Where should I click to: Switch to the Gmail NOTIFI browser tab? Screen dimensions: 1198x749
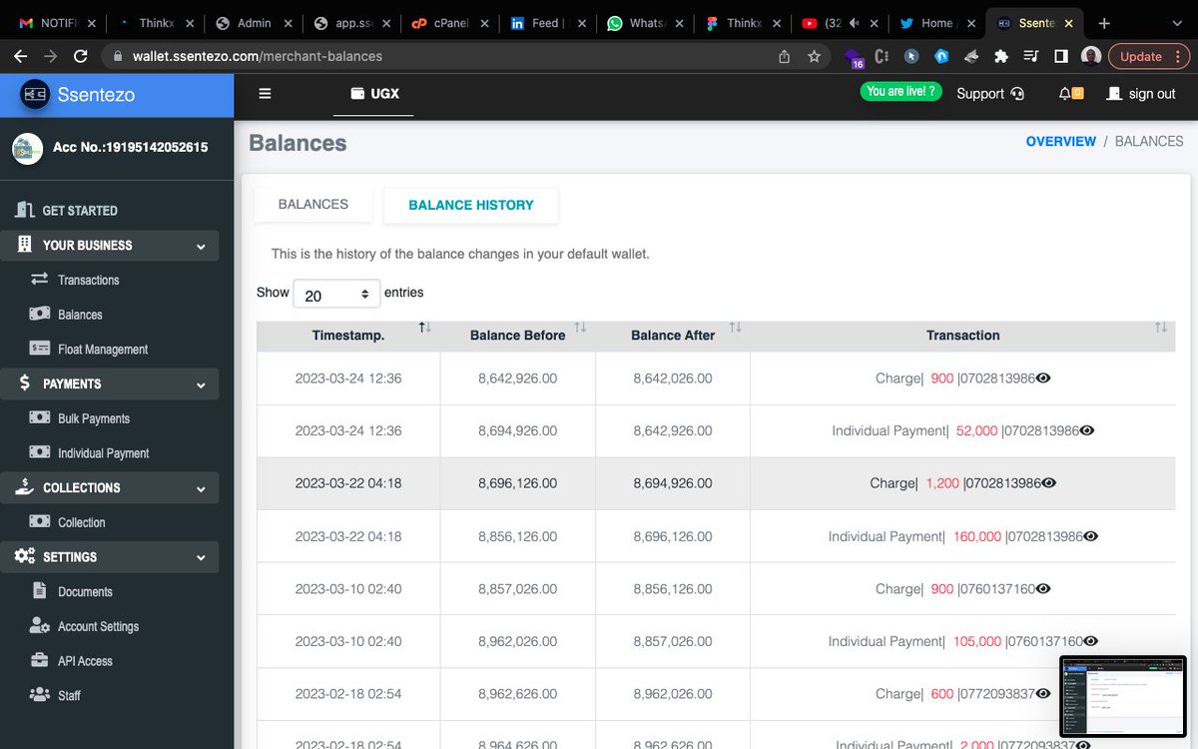58,23
